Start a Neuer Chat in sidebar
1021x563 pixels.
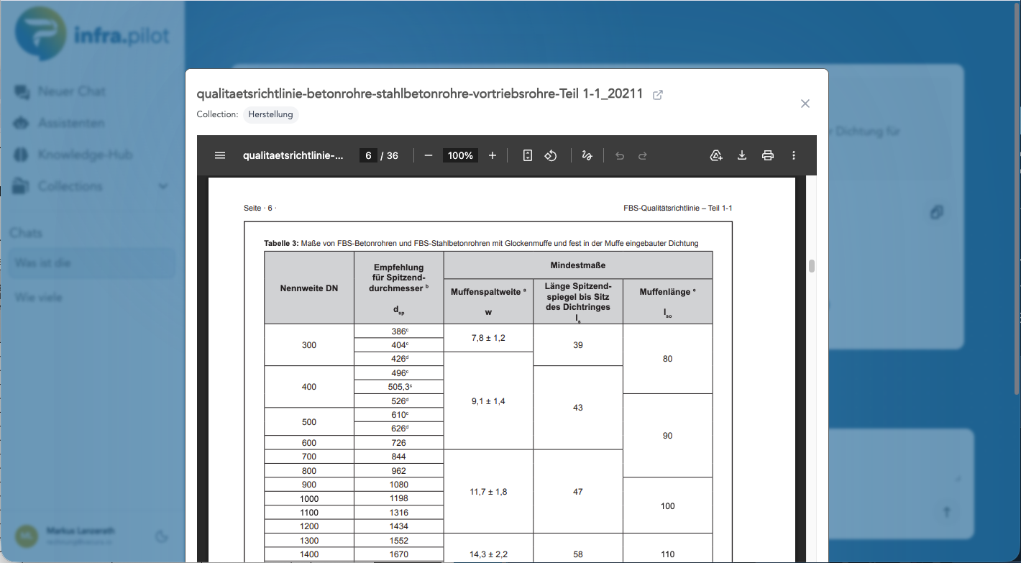tap(71, 91)
